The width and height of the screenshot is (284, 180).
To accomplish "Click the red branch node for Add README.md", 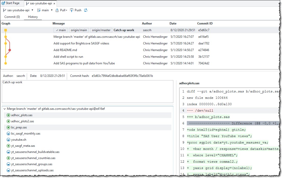I will coord(10,50).
